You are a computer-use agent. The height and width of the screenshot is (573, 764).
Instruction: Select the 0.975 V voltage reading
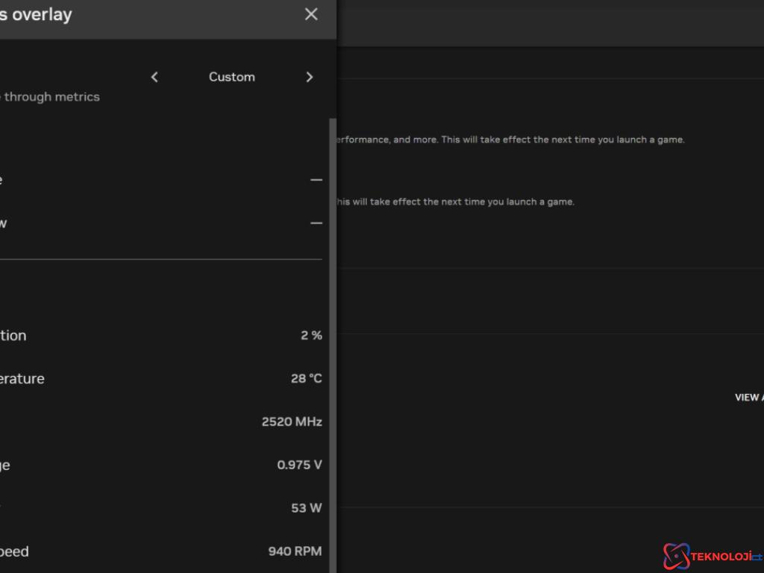(x=299, y=466)
